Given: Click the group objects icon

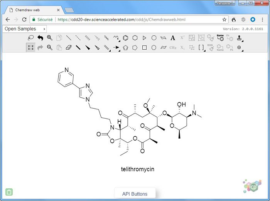Looking at the screenshot, I should pos(192,38).
